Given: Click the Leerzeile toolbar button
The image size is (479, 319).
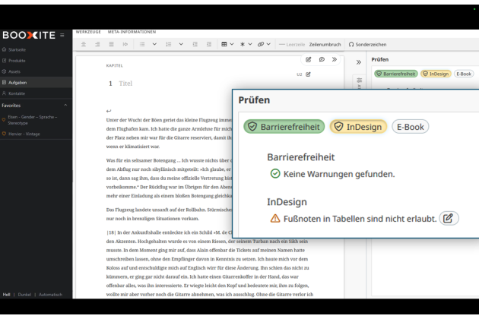Looking at the screenshot, I should (292, 44).
